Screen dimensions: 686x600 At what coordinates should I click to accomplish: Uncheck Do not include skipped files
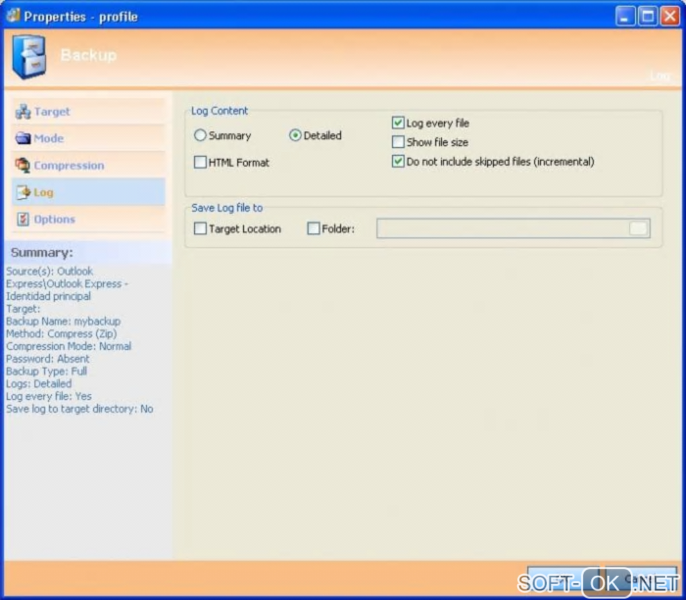(397, 161)
